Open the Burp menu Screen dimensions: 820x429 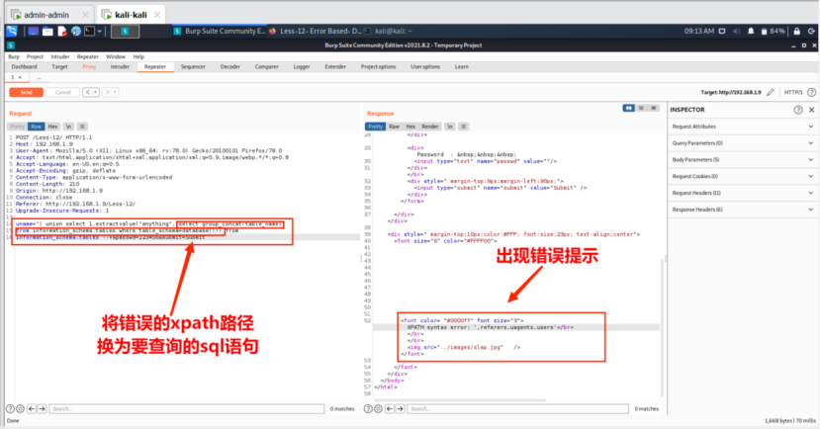pos(14,56)
